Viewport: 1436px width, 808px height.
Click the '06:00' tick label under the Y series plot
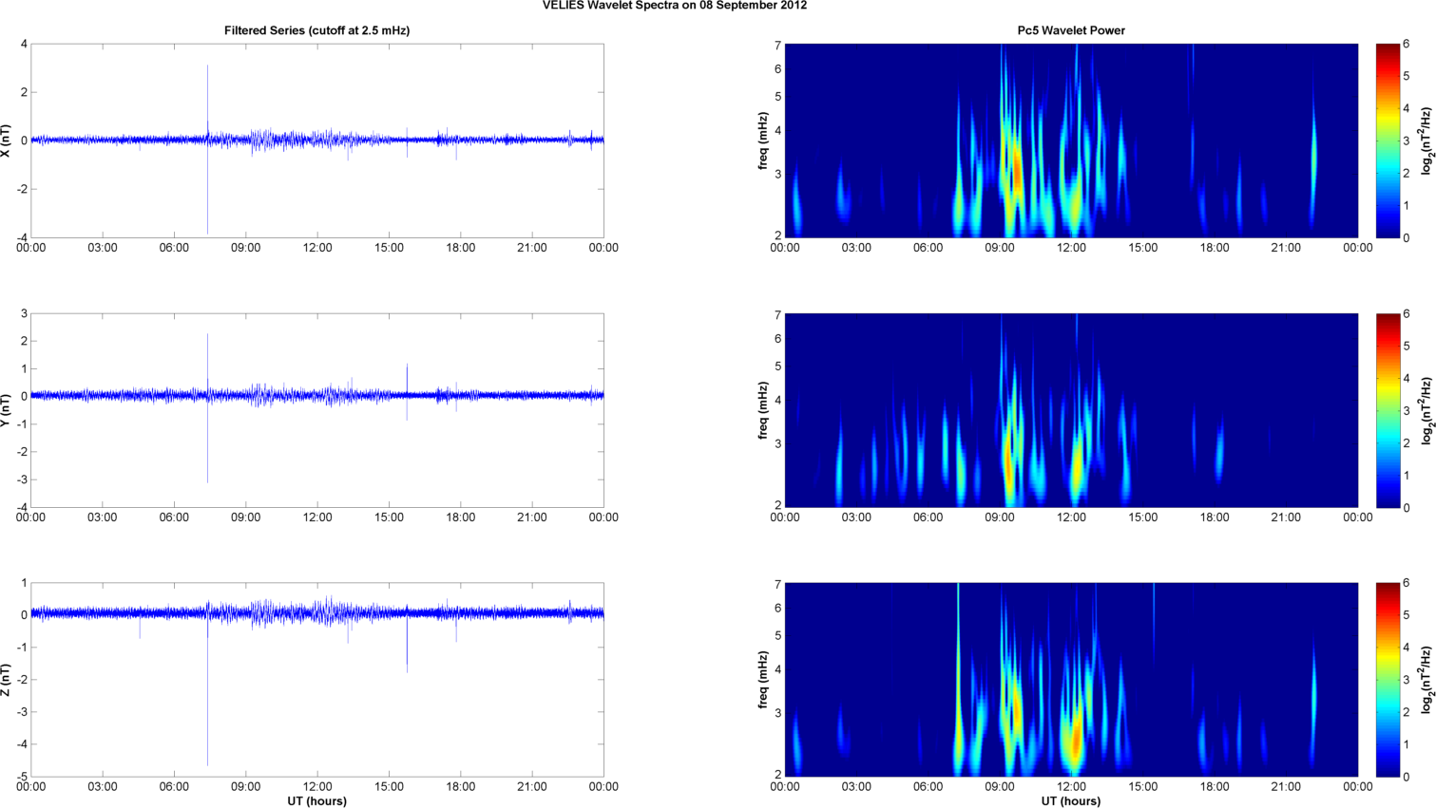point(174,517)
